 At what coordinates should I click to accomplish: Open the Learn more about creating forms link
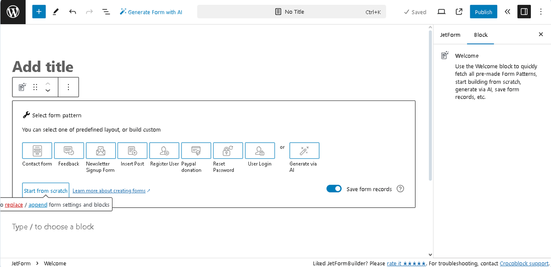(109, 190)
